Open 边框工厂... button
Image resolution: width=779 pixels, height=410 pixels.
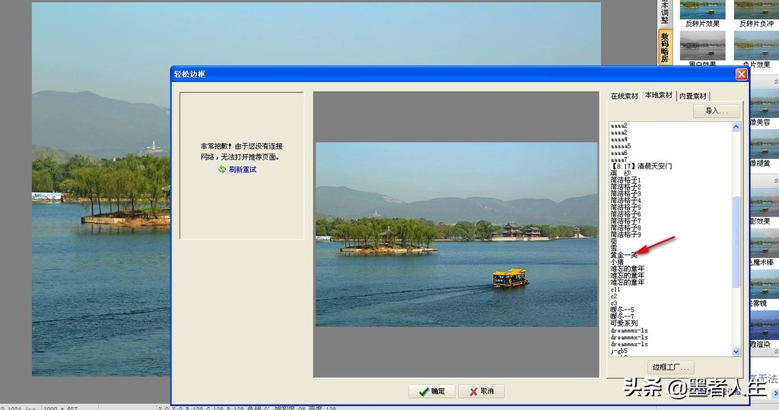tap(670, 367)
